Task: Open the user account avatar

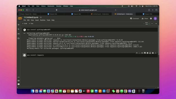Action: (155, 18)
